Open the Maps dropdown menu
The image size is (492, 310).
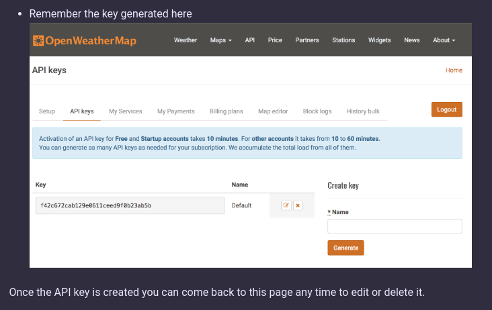point(220,40)
